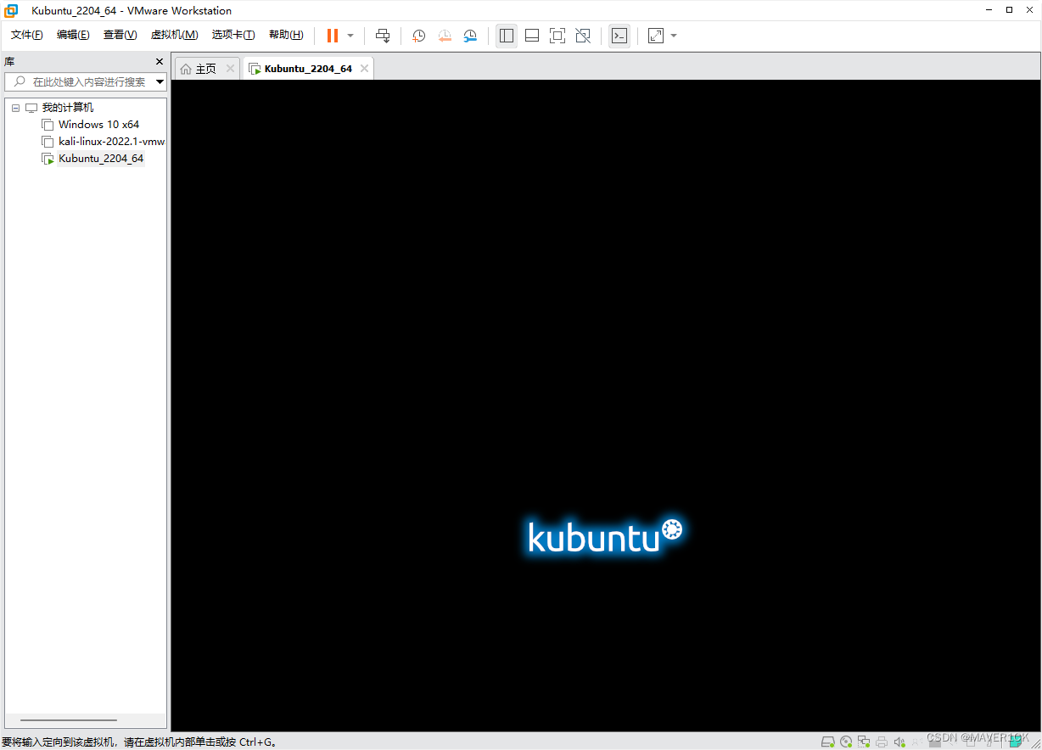Select Kubuntu_2204_64 in the library tree
The width and height of the screenshot is (1042, 750).
pos(101,159)
